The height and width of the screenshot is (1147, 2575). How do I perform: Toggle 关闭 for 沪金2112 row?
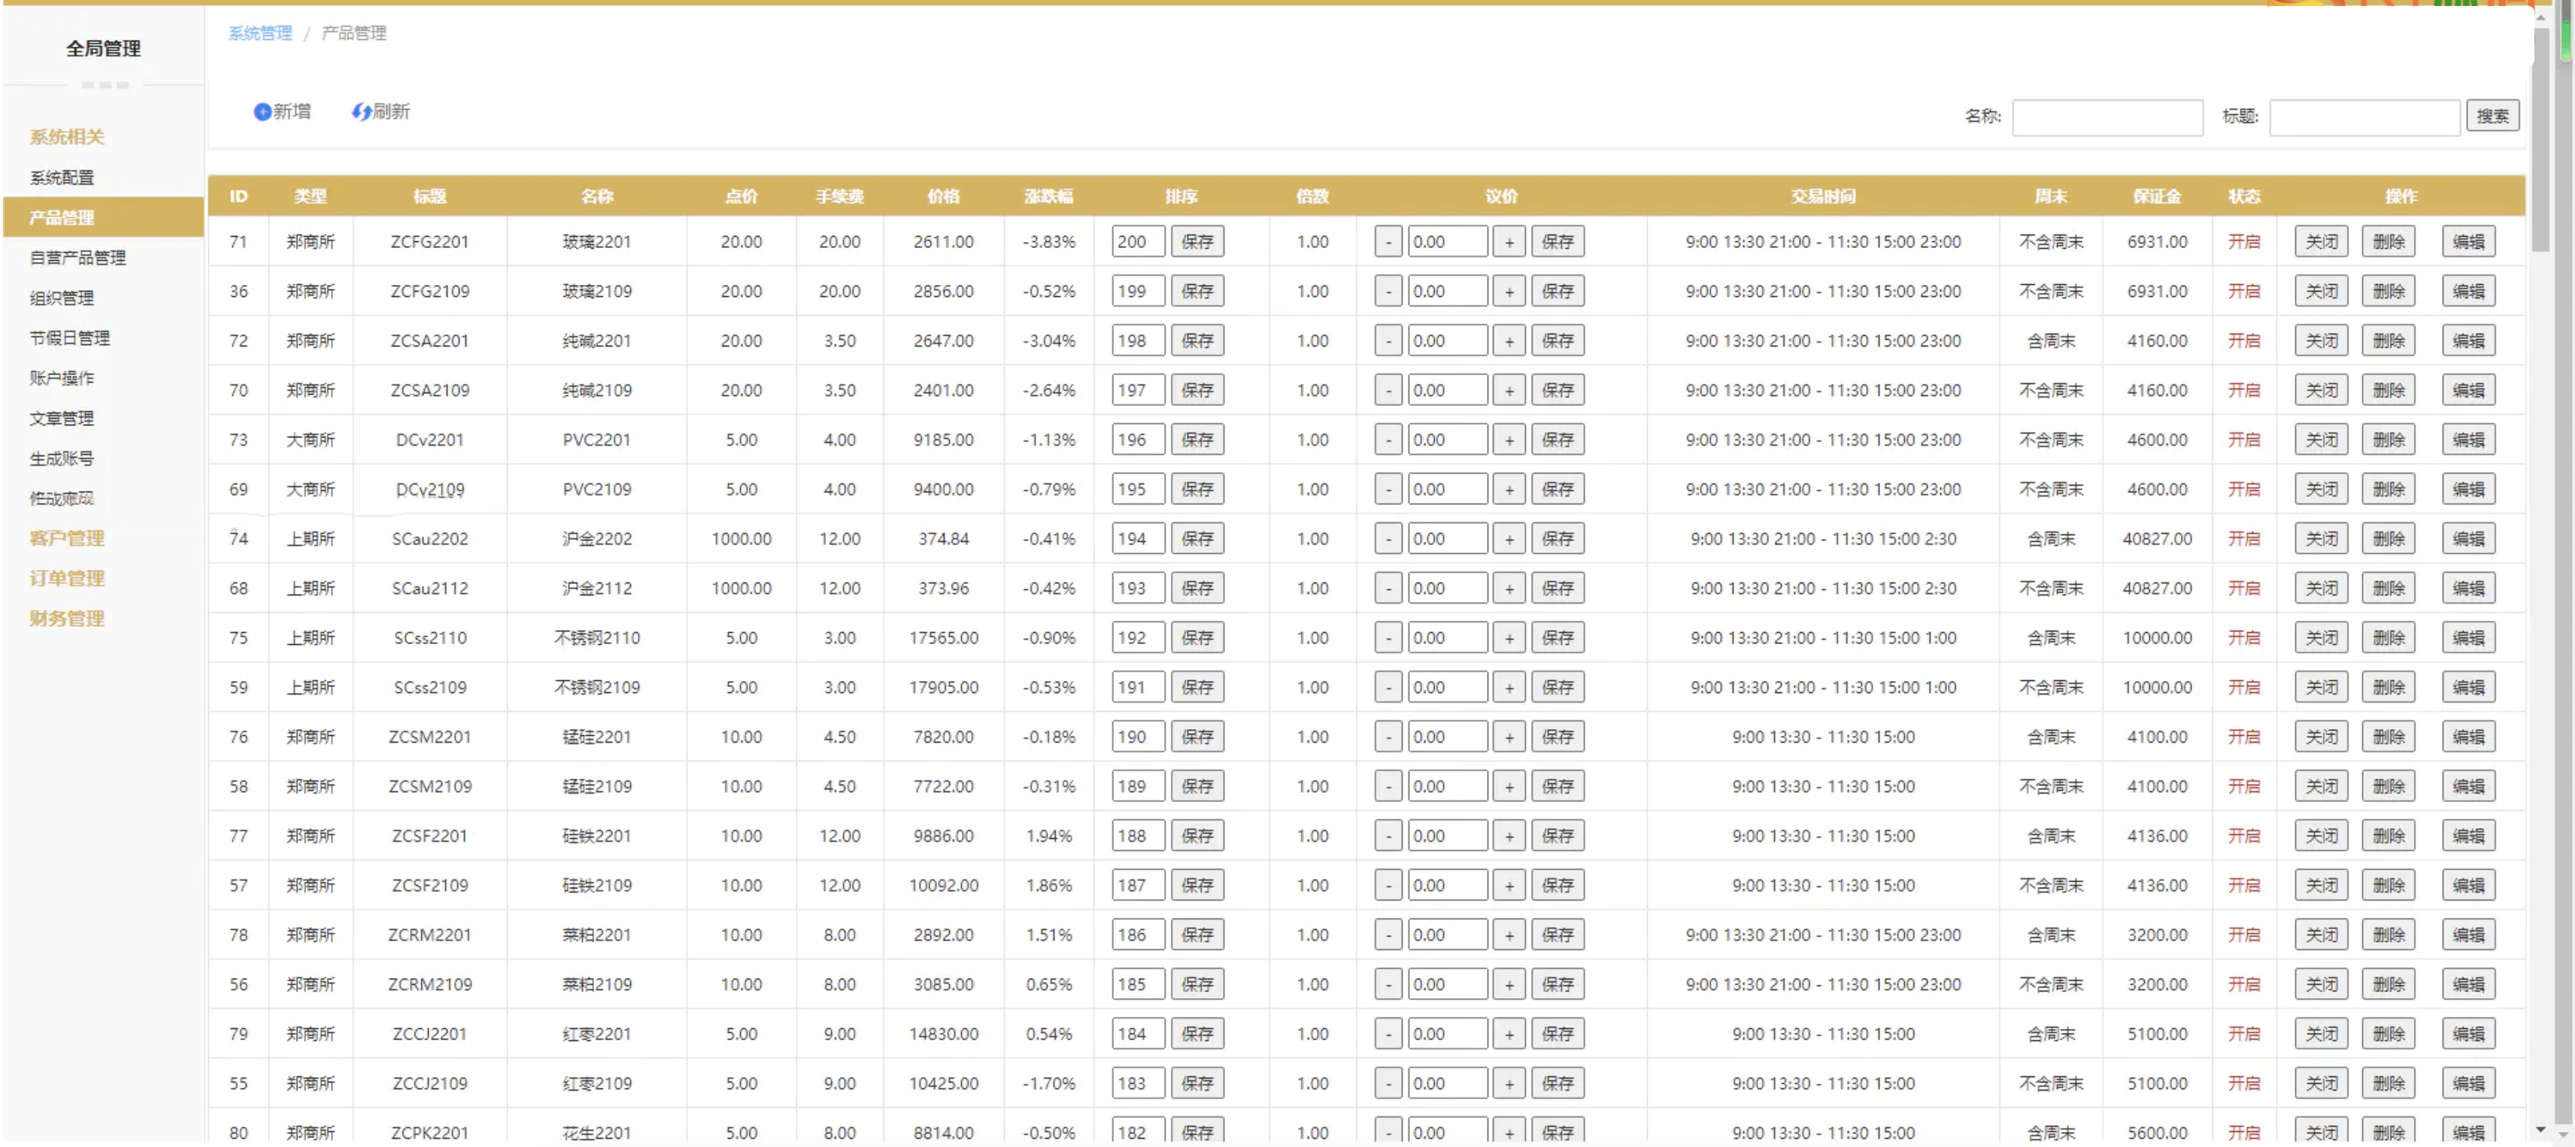click(x=2321, y=589)
